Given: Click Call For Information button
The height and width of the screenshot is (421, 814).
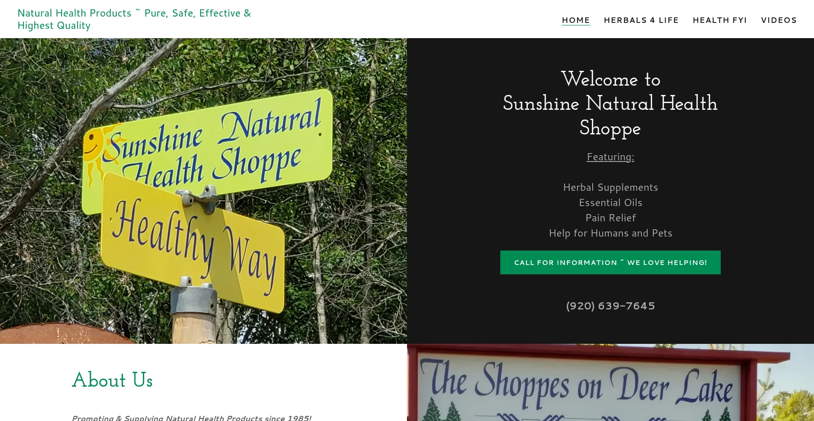Looking at the screenshot, I should [x=610, y=262].
